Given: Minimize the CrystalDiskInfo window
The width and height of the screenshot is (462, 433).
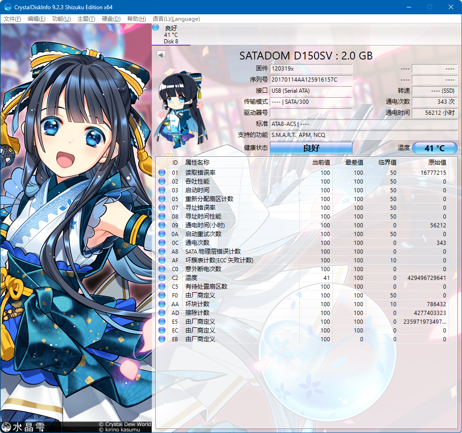Looking at the screenshot, I should [409, 7].
